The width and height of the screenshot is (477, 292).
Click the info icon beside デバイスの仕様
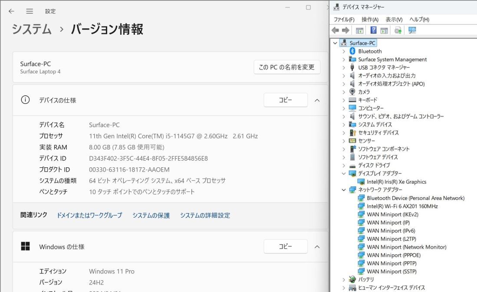25,100
